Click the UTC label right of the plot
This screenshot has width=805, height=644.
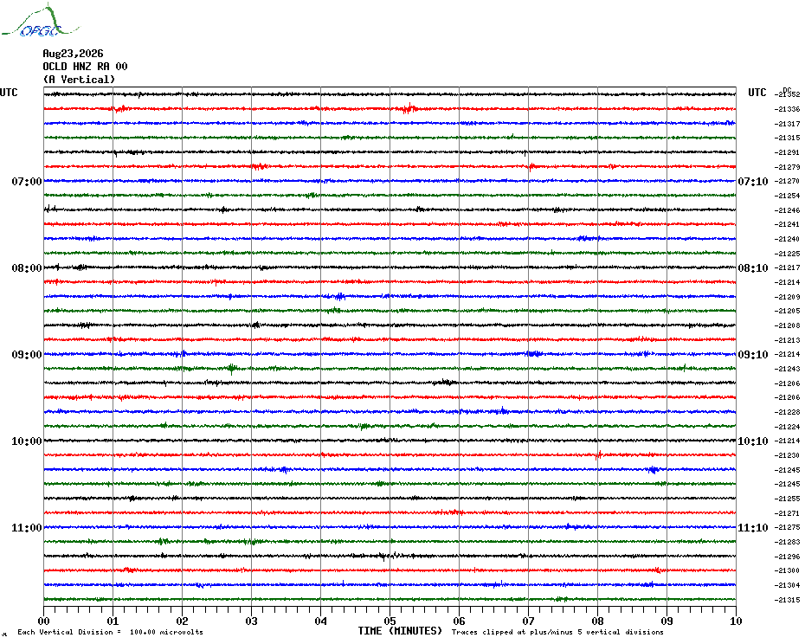tap(757, 93)
